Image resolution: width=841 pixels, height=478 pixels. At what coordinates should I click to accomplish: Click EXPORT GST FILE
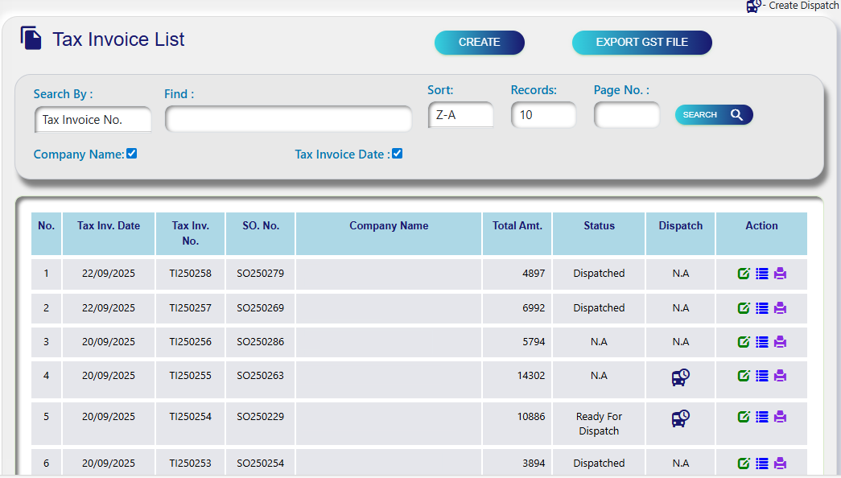point(641,42)
